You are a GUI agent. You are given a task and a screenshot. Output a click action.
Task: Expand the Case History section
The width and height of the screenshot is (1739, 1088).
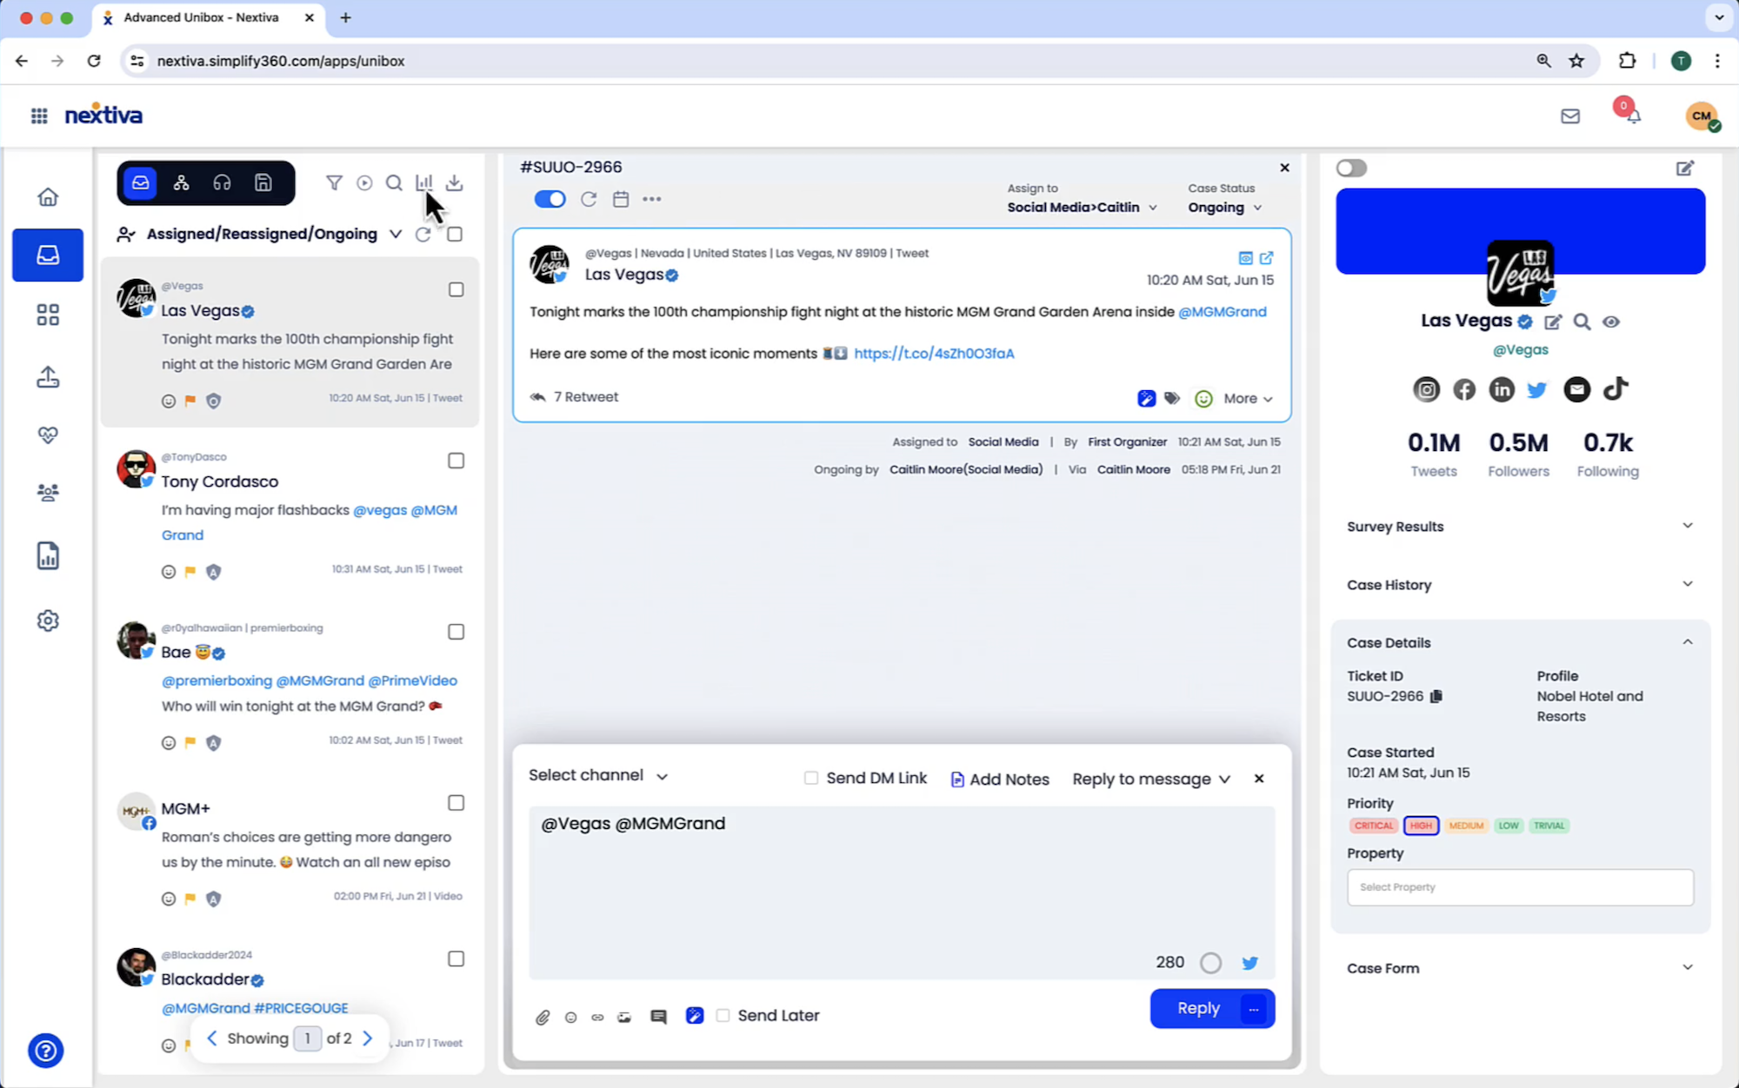[1520, 585]
